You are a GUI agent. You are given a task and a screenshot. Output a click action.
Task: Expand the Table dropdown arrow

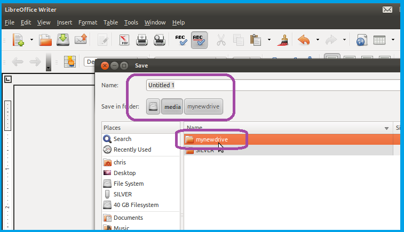tap(393, 40)
